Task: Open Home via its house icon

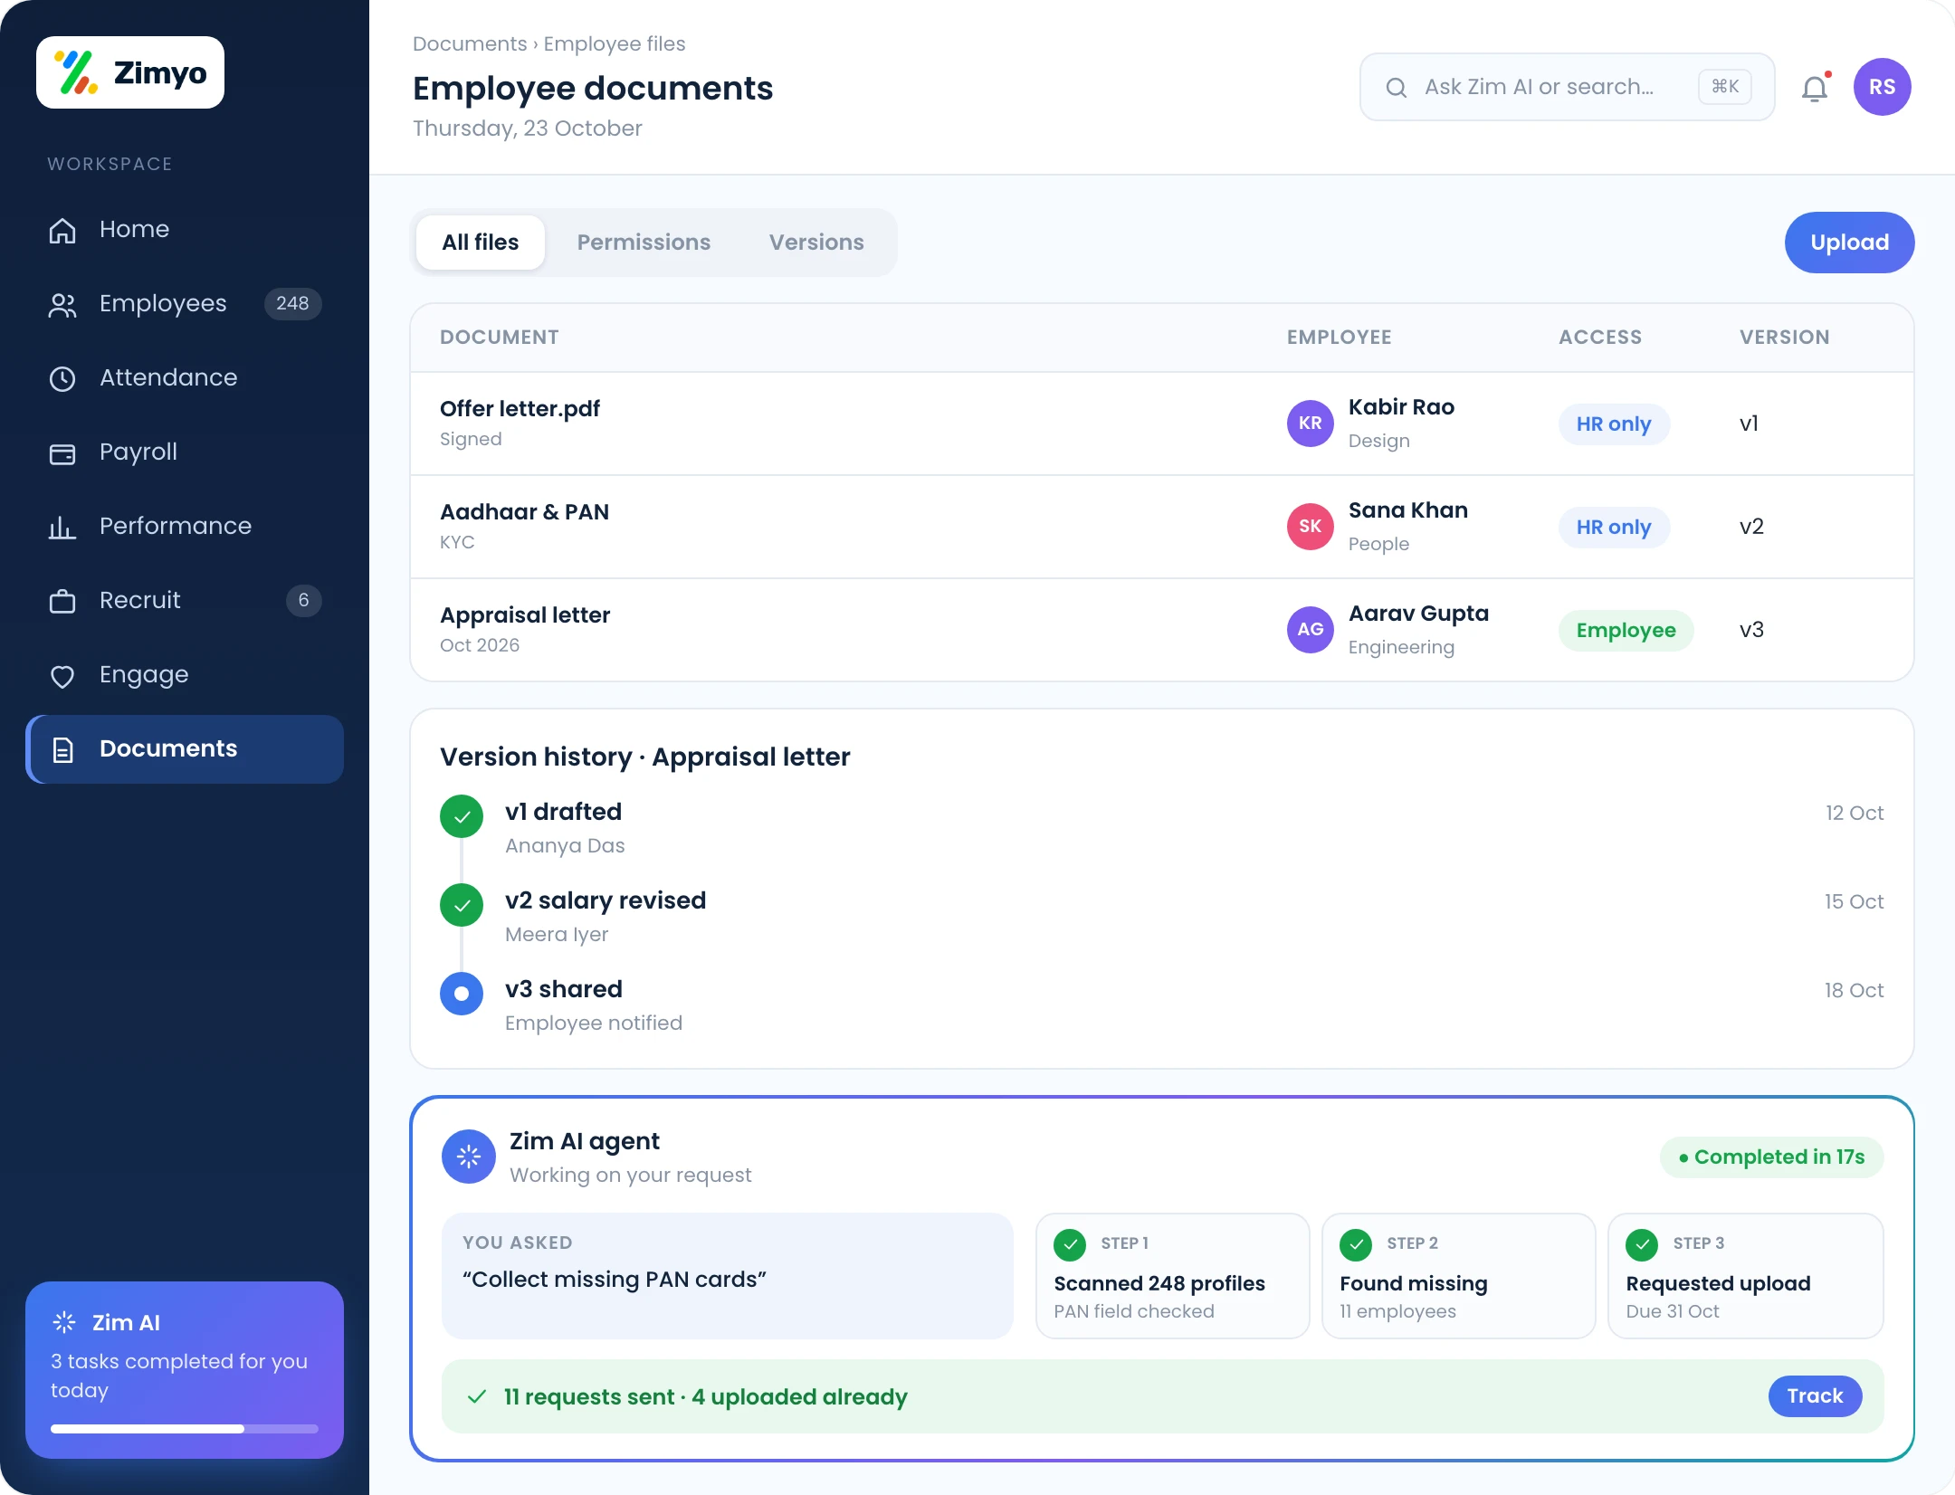Action: pos(62,230)
